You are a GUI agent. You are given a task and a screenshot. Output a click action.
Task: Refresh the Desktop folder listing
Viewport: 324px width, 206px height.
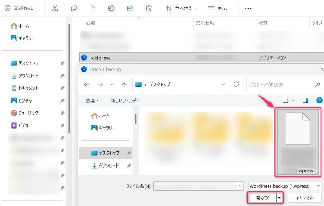(236, 85)
